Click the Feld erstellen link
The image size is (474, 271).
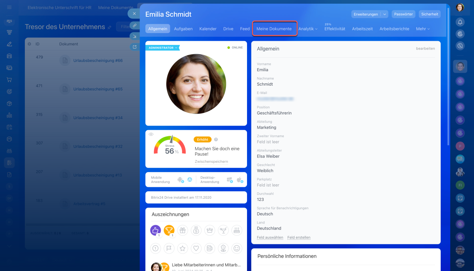[299, 238]
